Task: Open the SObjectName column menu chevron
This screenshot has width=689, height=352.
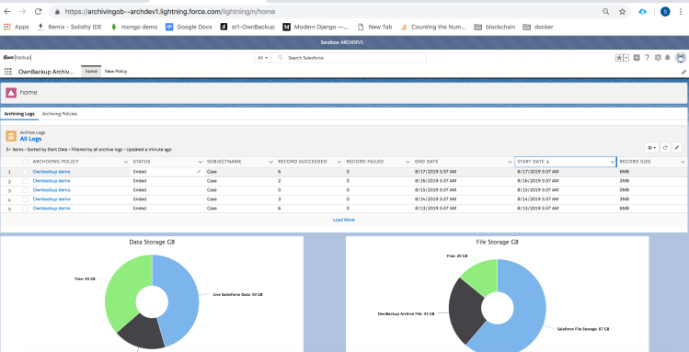Action: pos(271,162)
